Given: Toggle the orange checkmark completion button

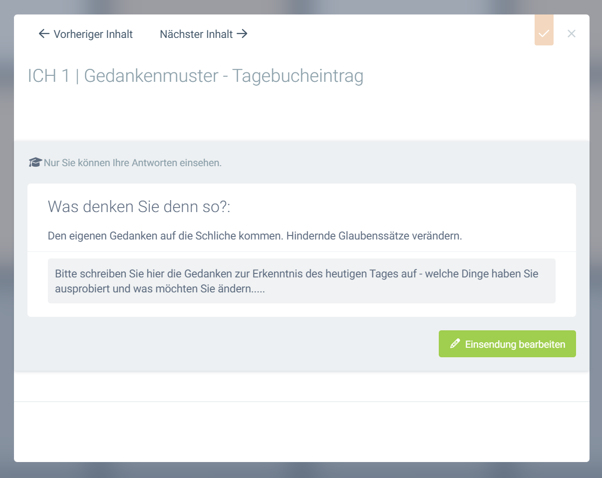Looking at the screenshot, I should 544,33.
